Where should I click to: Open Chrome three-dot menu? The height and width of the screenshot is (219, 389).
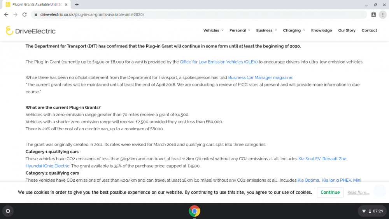coord(383,15)
